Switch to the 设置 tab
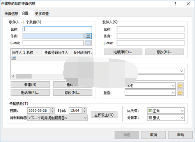195x142 pixels. coord(27,13)
